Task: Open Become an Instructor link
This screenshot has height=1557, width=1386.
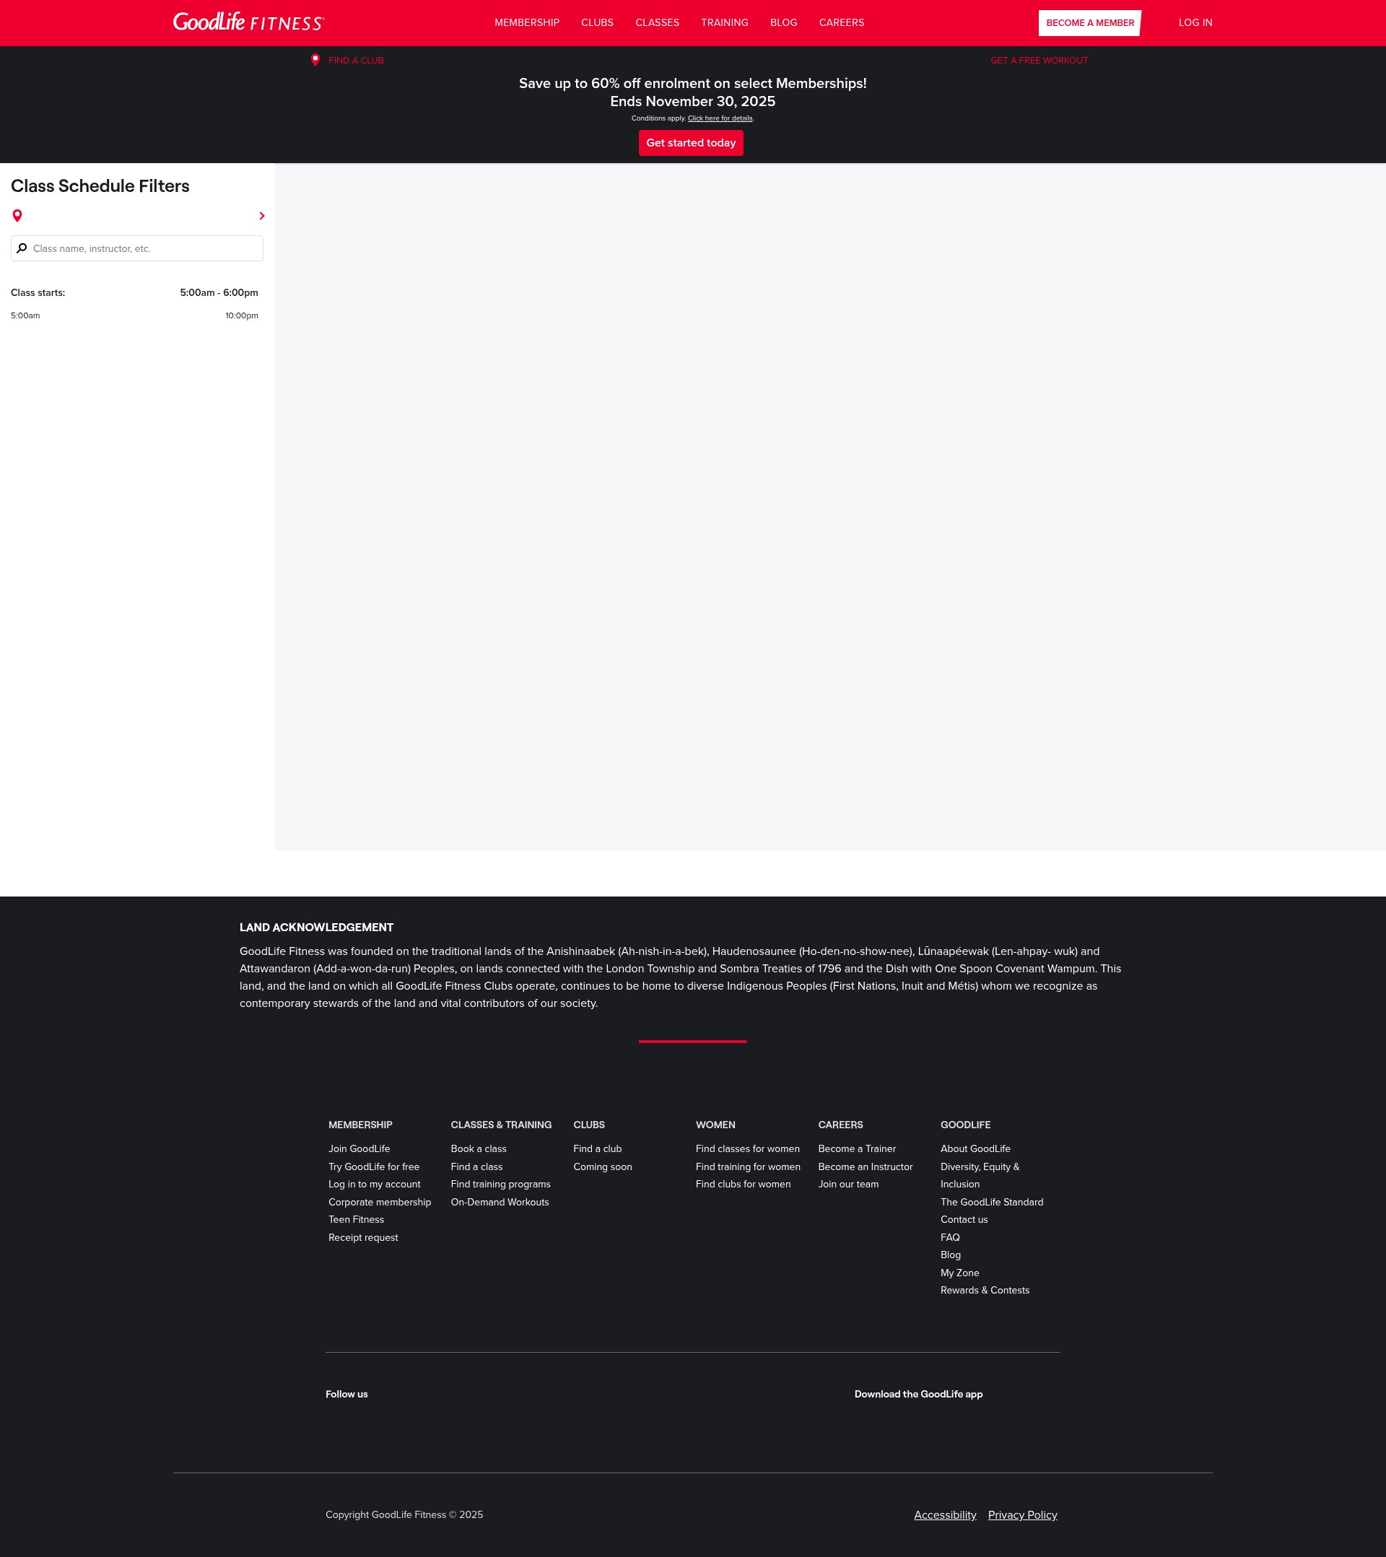Action: 865,1166
